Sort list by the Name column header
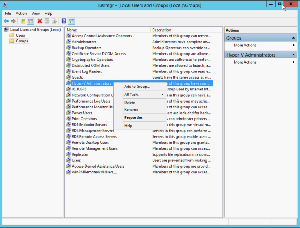 (x=108, y=30)
